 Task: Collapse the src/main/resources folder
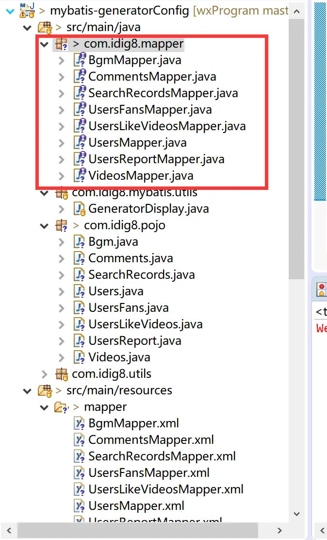pos(27,391)
